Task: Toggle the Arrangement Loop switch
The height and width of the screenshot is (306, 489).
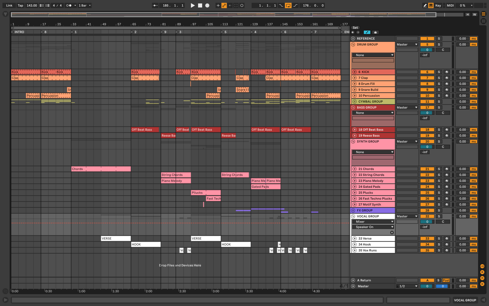Action: (288, 5)
